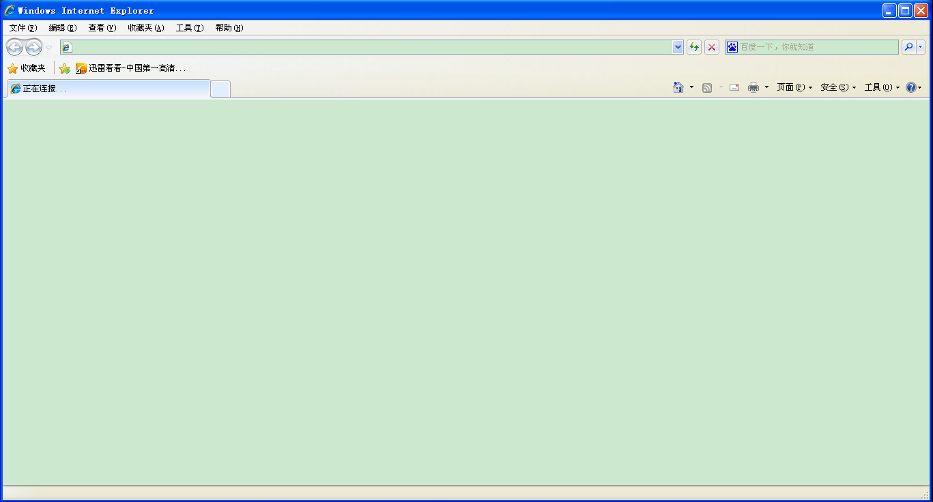Click the read mail envelope icon
The width and height of the screenshot is (933, 502).
click(x=734, y=87)
